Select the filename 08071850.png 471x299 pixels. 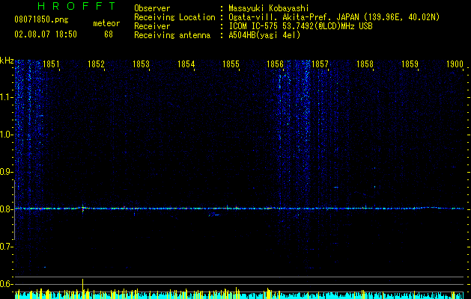coord(41,19)
